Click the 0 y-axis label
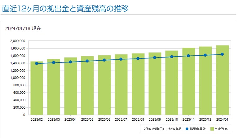This screenshot has height=138, width=238. pyautogui.click(x=24, y=115)
